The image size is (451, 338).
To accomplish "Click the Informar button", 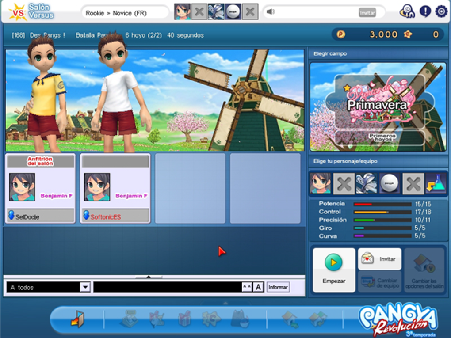I will pos(278,287).
